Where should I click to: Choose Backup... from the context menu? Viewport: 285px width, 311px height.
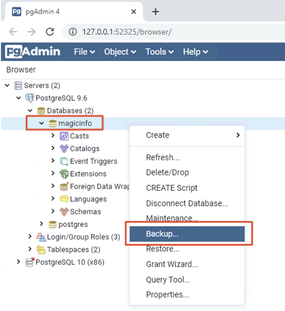tap(162, 234)
